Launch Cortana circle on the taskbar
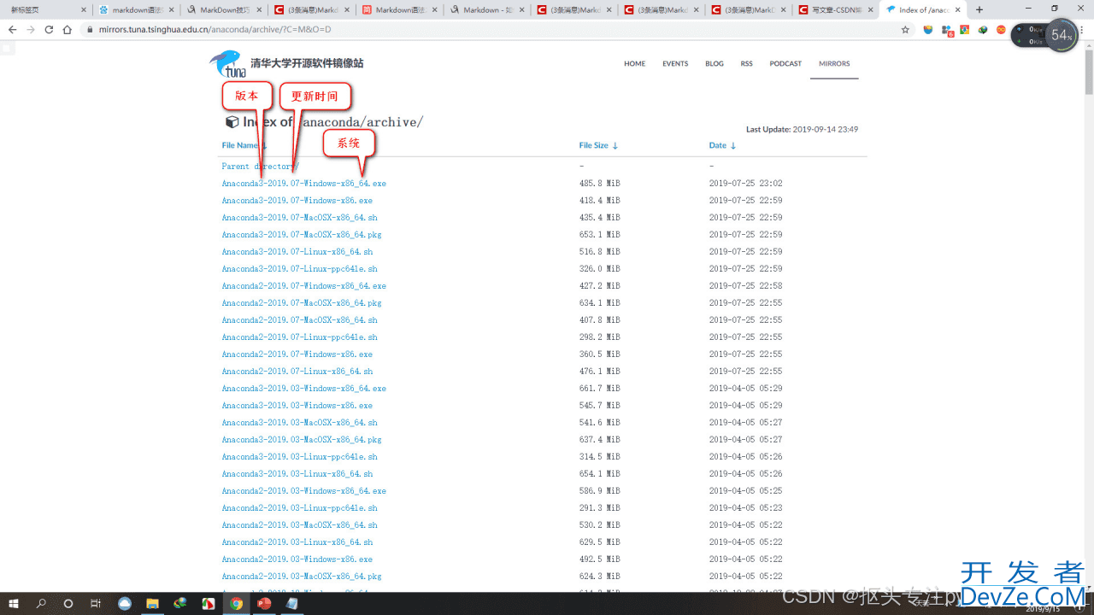 [68, 603]
